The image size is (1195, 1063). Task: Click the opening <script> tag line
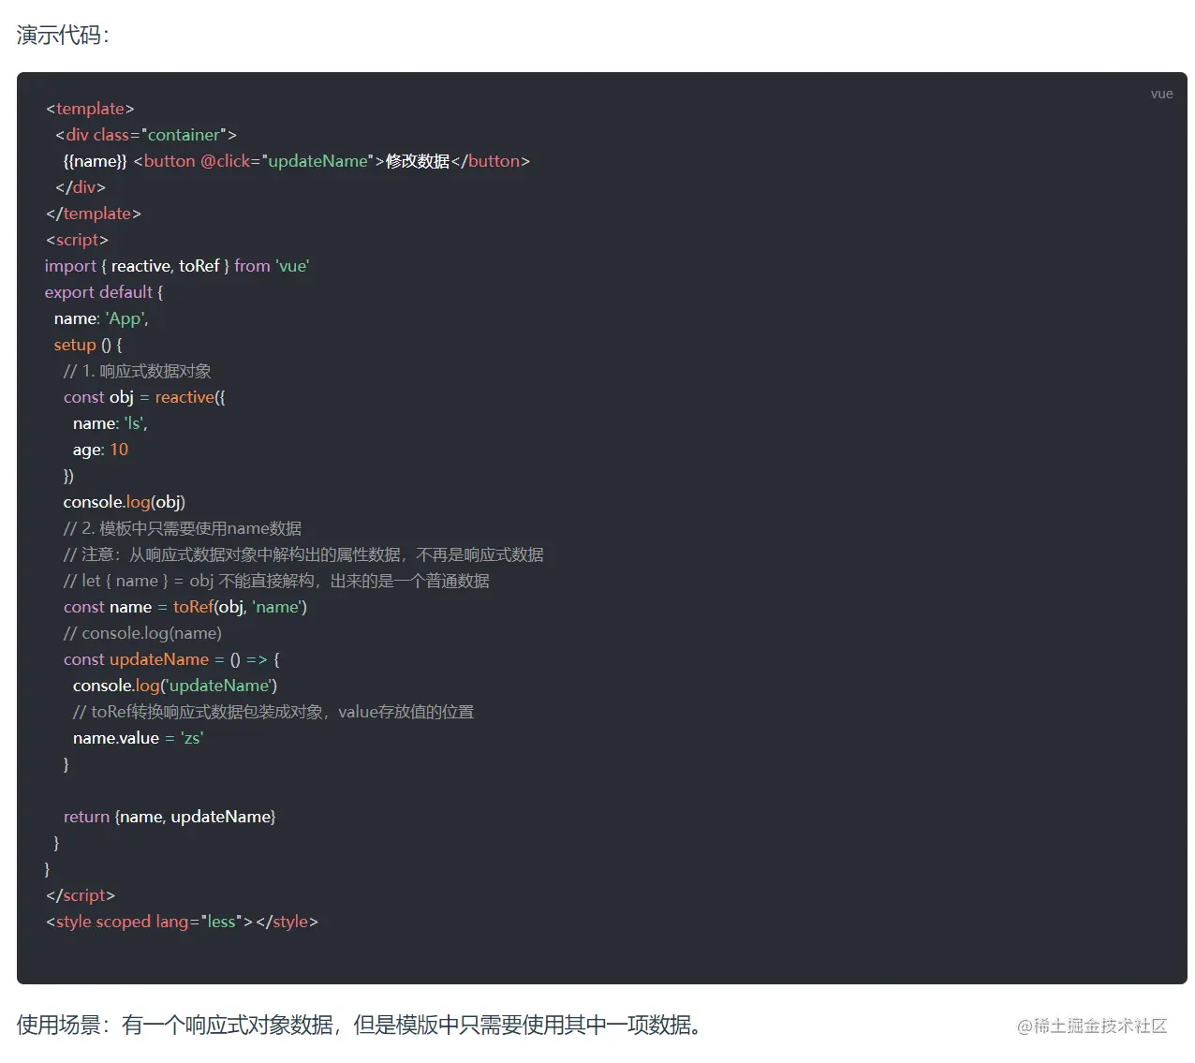point(77,240)
